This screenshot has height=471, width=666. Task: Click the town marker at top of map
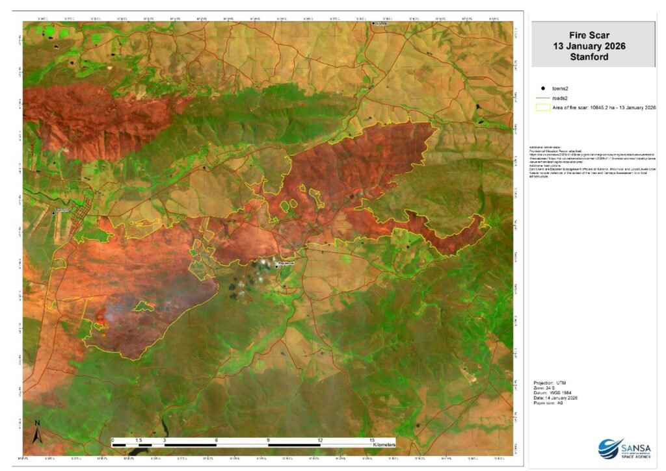click(373, 24)
